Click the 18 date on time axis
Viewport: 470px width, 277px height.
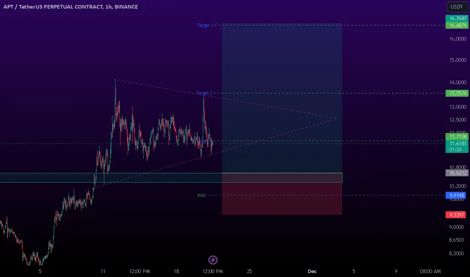click(177, 271)
